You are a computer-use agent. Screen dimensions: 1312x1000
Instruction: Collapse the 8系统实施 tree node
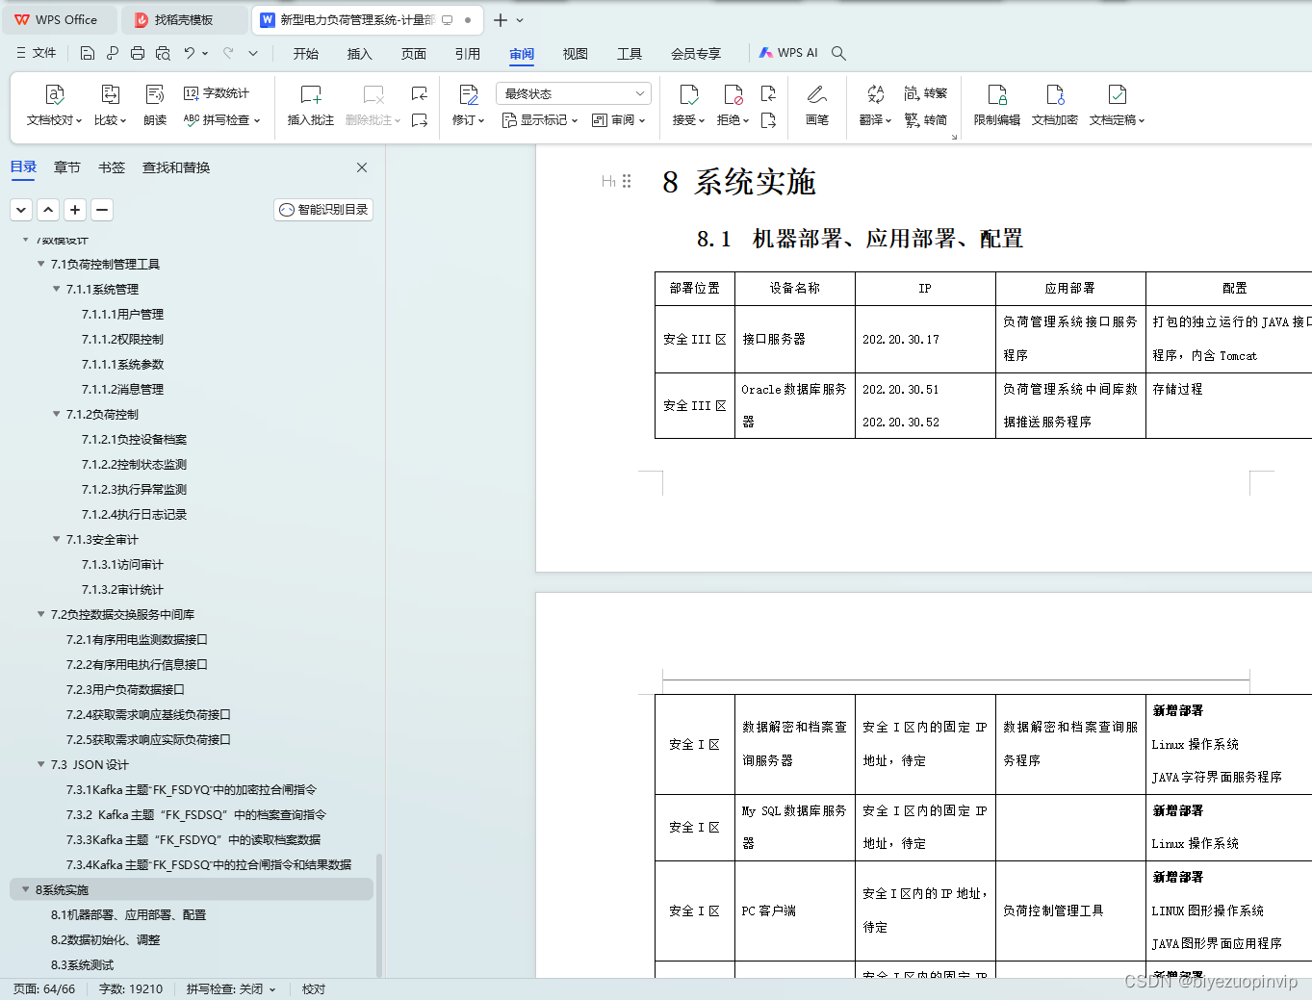click(x=26, y=889)
